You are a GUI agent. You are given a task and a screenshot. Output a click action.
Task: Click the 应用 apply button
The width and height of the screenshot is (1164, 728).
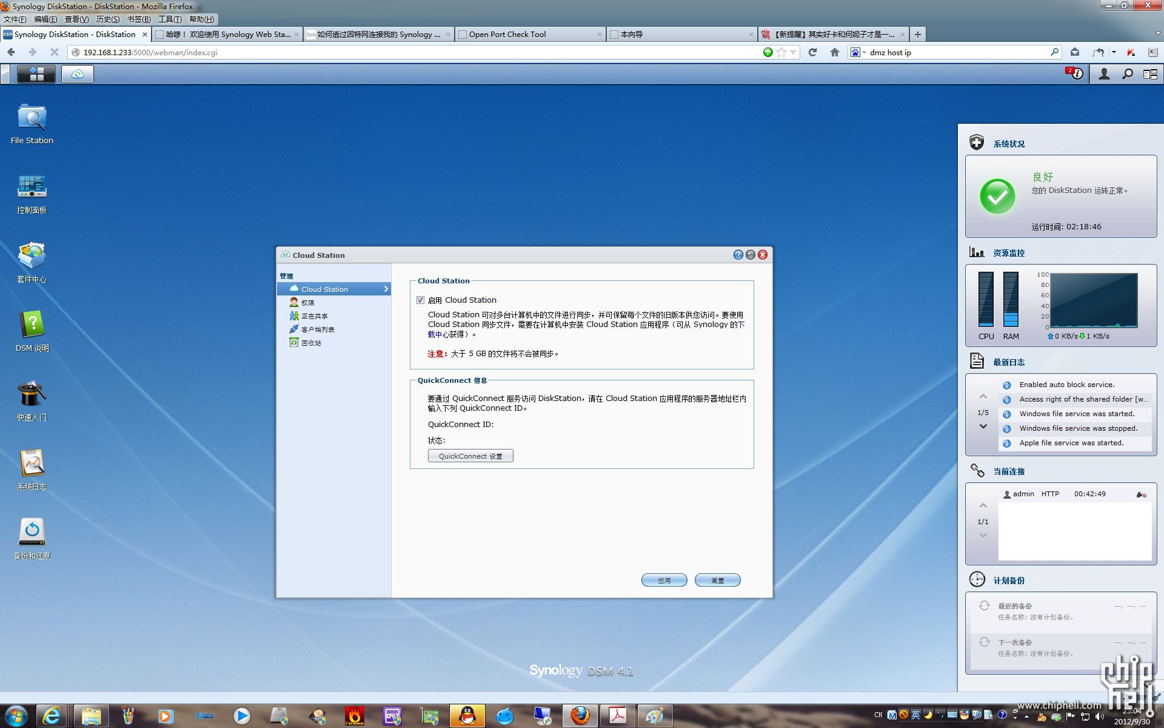tap(664, 581)
